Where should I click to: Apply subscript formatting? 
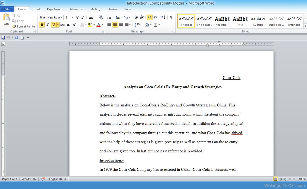(x=68, y=25)
